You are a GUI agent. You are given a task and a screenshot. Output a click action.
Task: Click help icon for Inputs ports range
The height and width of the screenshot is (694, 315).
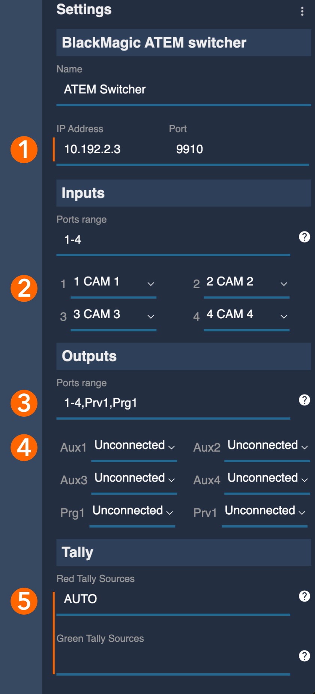pos(304,237)
